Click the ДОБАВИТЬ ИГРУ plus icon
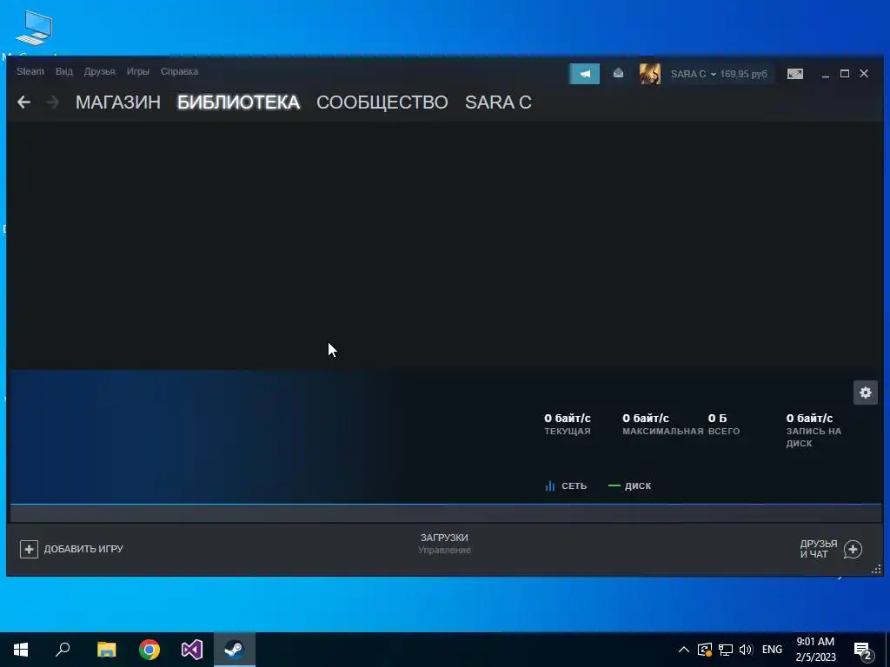 click(x=29, y=549)
